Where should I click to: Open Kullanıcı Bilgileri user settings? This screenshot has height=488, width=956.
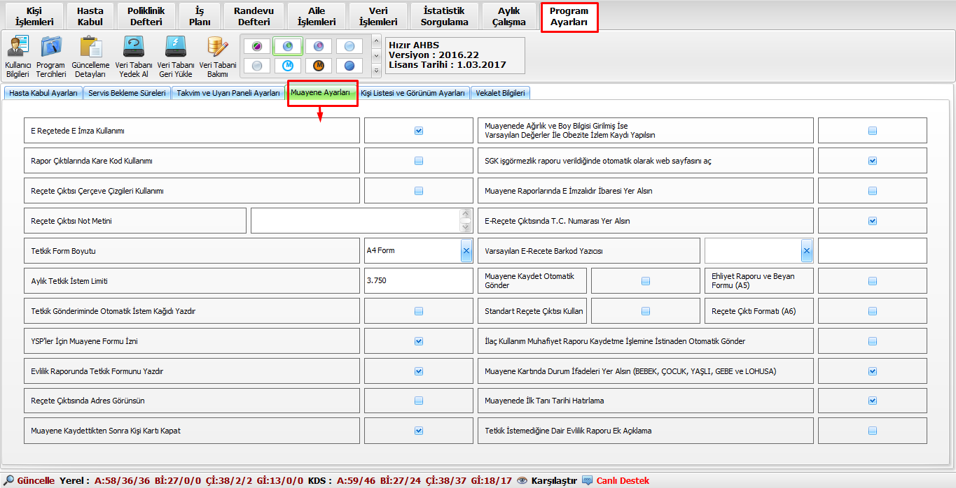pos(18,48)
